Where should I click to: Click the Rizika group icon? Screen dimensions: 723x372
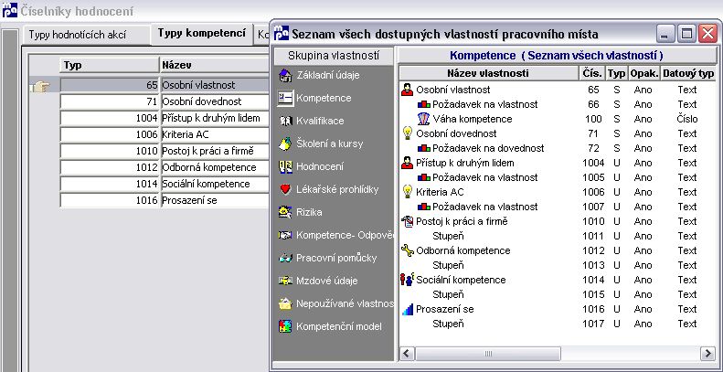coord(285,212)
